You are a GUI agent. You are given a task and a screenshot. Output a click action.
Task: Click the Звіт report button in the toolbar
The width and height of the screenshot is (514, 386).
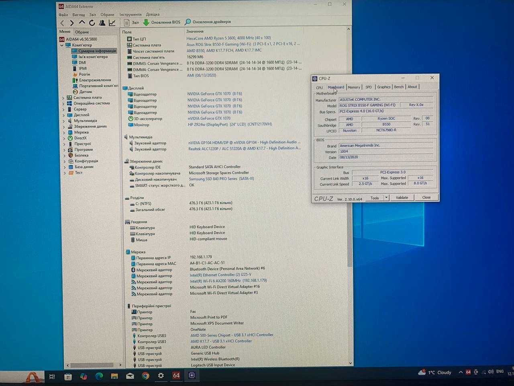click(132, 23)
